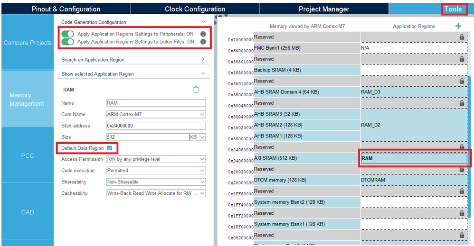This screenshot has height=246, width=474.
Task: Click the Memory viewed by ARM Cortex-M7 header
Action: [x=307, y=26]
